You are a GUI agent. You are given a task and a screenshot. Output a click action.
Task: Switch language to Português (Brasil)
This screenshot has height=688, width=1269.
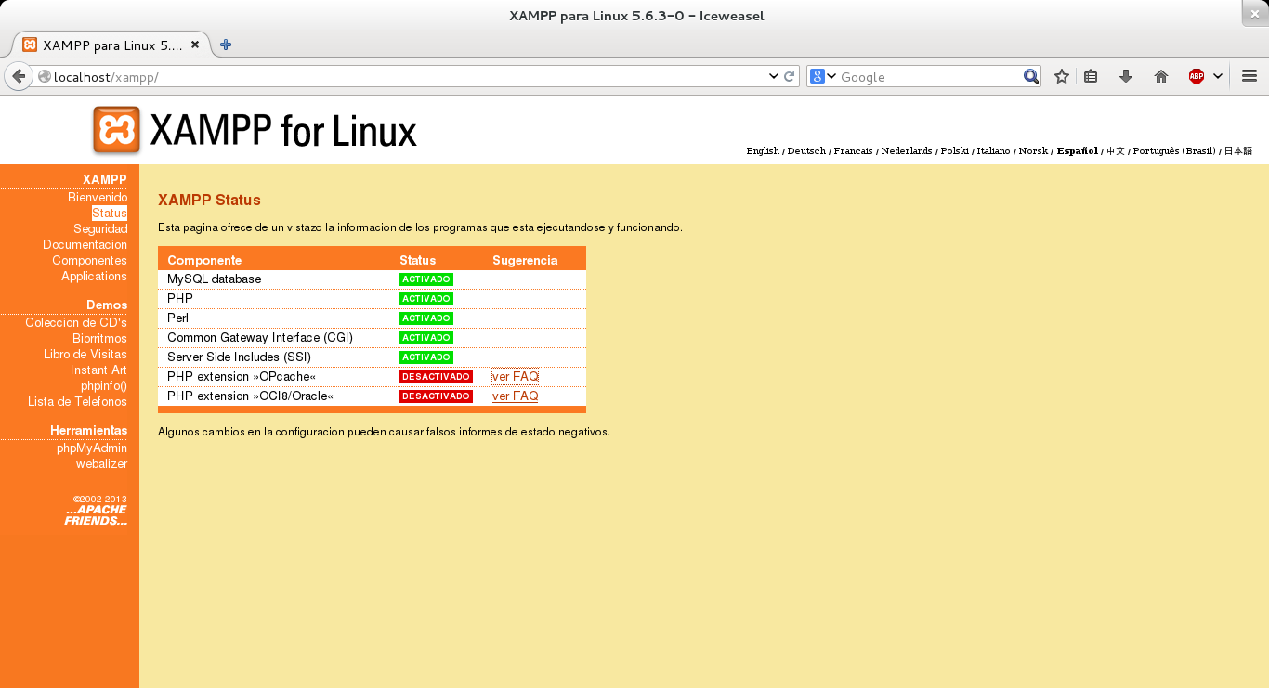[1174, 150]
